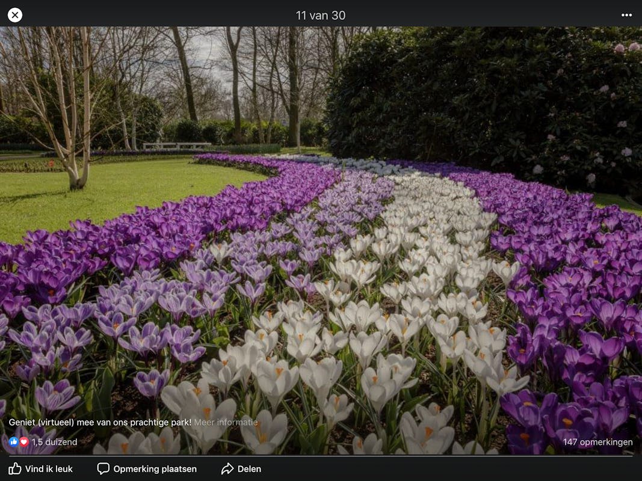
Task: Click the share arrow icon
Action: pos(227,468)
